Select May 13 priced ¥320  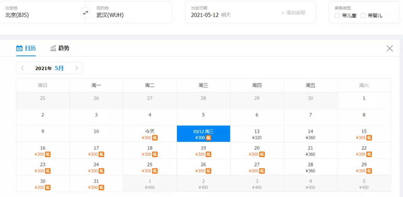pyautogui.click(x=257, y=134)
